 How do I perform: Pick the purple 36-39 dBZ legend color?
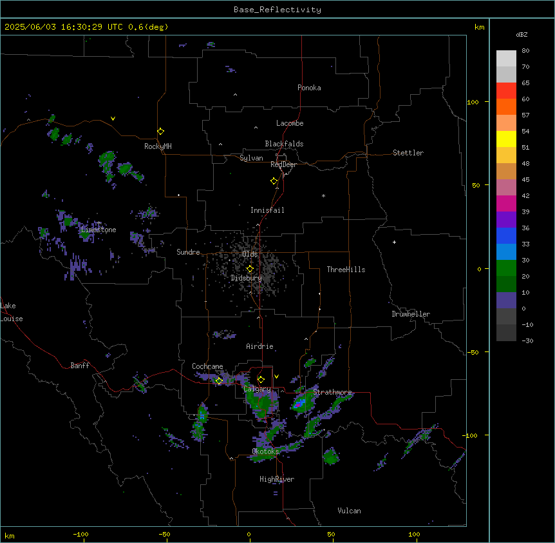click(506, 220)
